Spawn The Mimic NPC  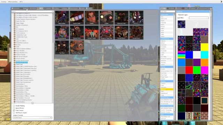coord(62,47)
